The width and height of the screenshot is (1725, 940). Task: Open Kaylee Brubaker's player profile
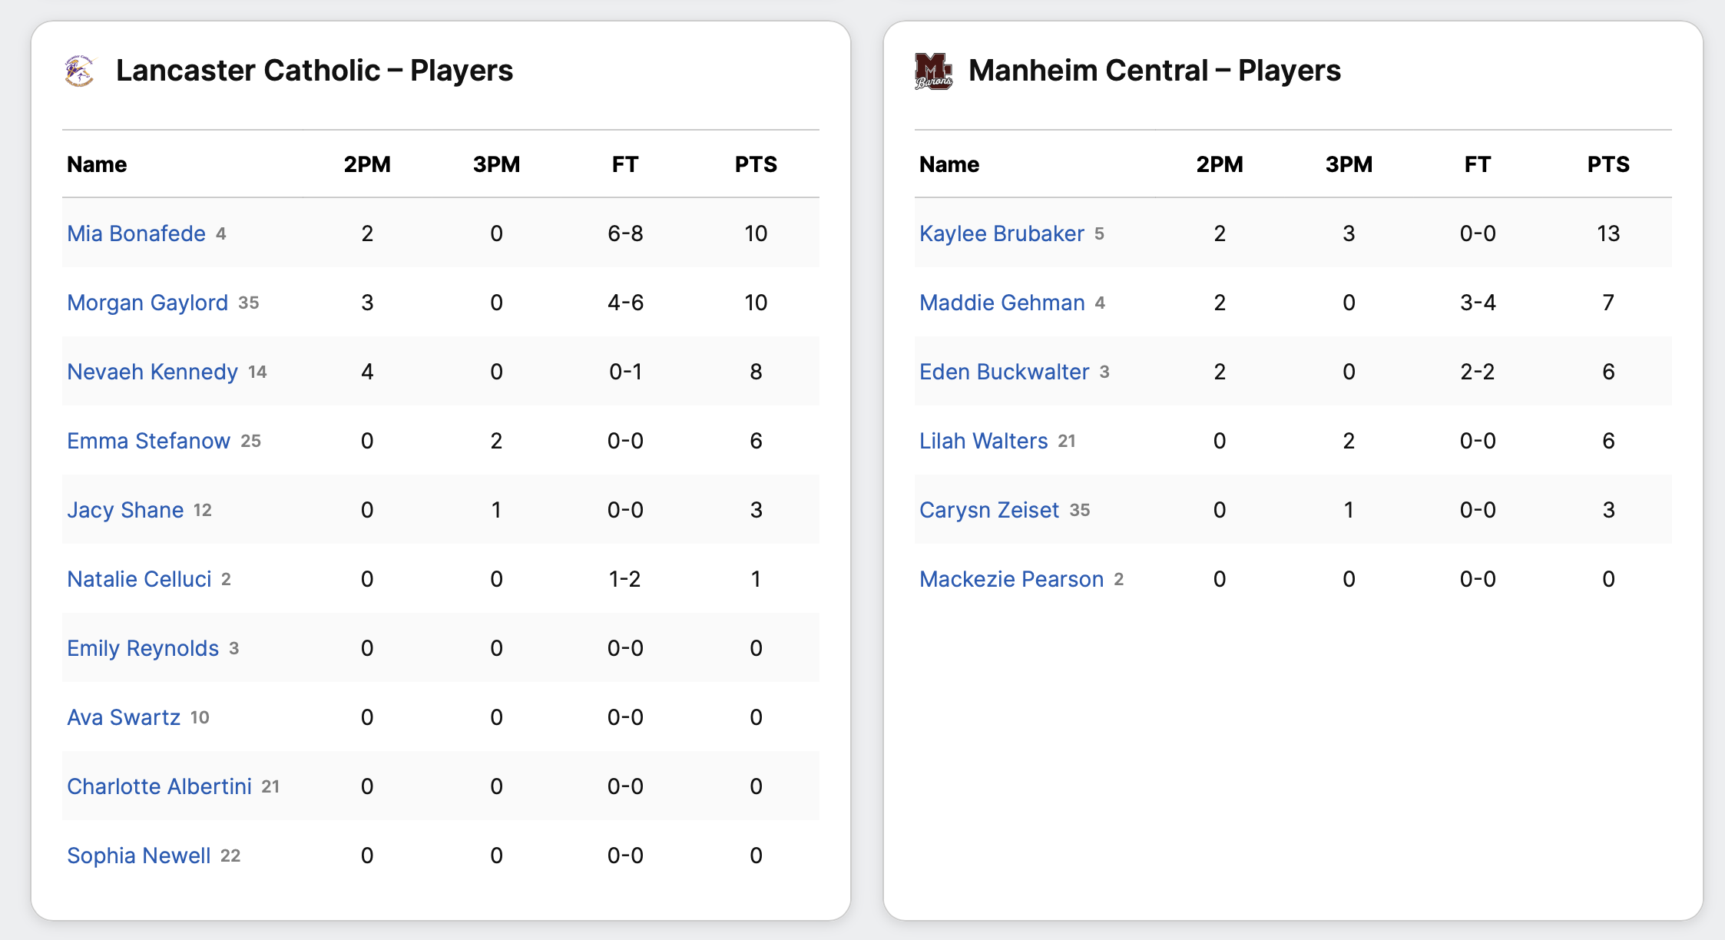click(1002, 233)
